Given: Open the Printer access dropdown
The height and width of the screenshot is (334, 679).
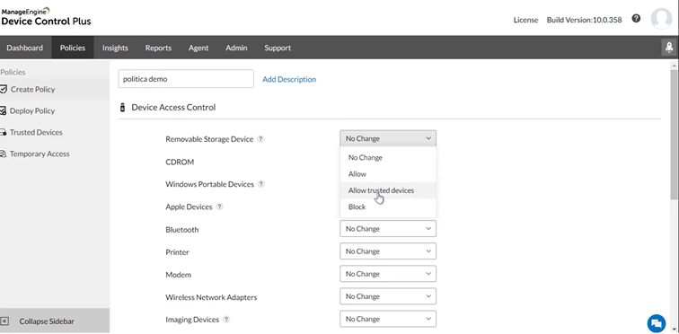Looking at the screenshot, I should [388, 250].
